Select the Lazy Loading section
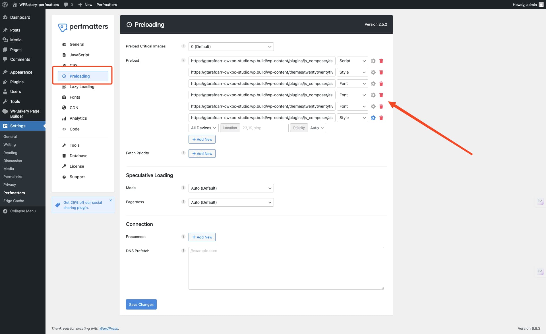Screen dimensions: 546x334 pyautogui.click(x=82, y=87)
